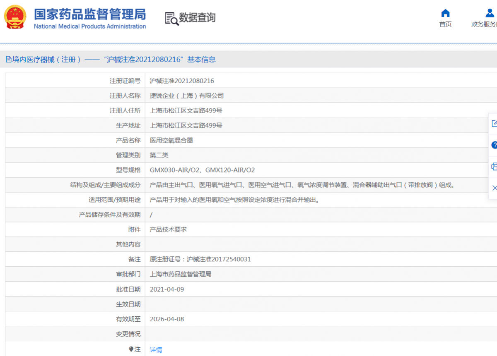497x356 pixels.
Task: Select registration number 沪械注准20212080216 in table
Action: tap(182, 81)
